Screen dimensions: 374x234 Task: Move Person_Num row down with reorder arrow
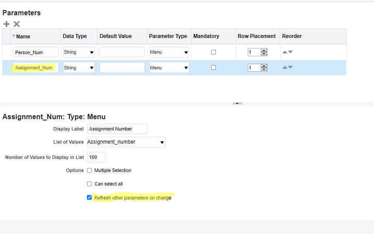[x=291, y=52]
